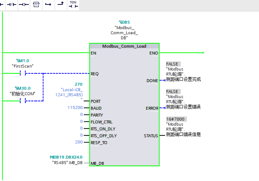Click the close branch toolbar icon
The image size is (259, 181).
60,5
